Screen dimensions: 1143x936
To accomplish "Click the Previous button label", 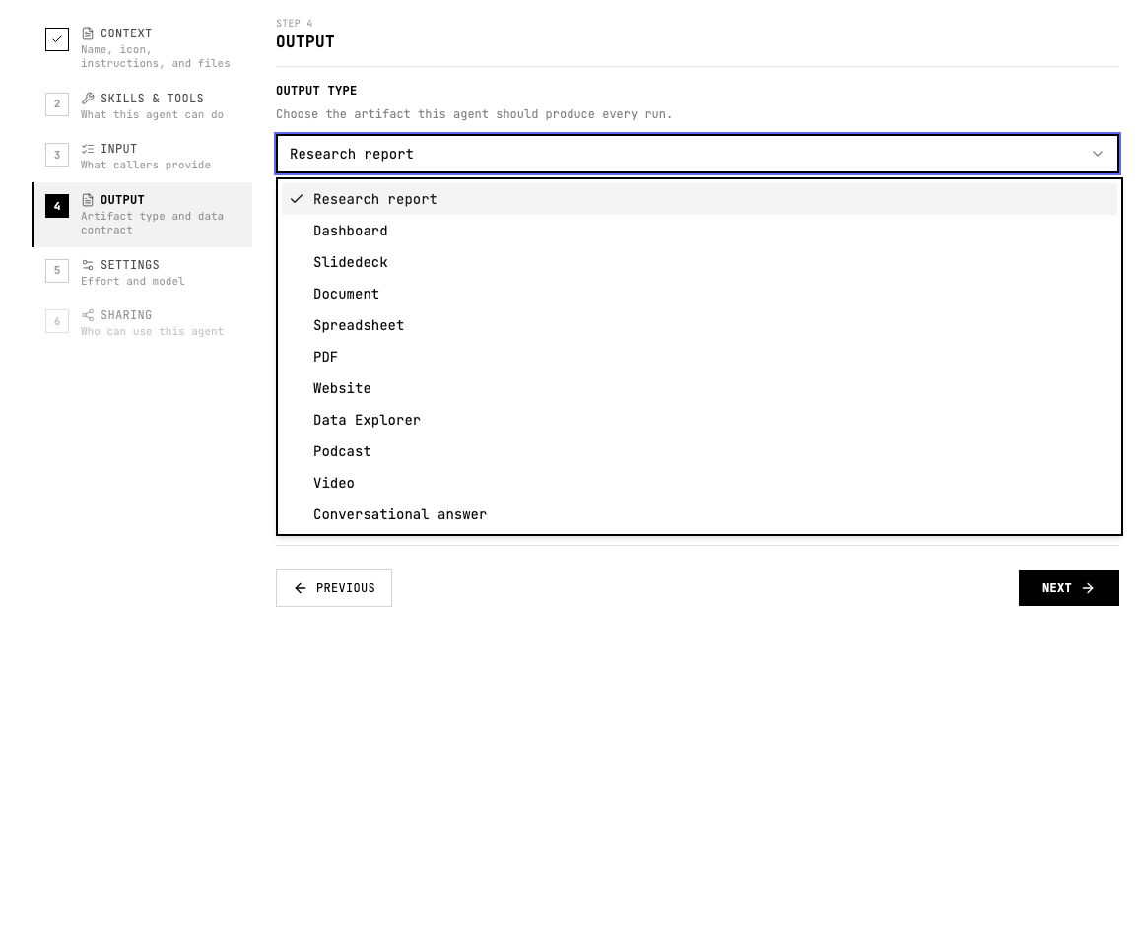I will [346, 588].
